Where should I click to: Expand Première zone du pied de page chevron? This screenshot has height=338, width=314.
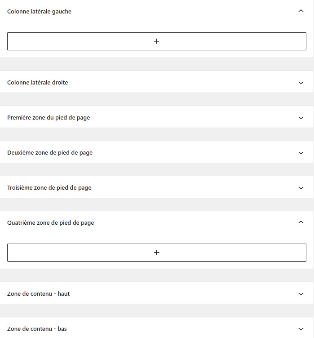click(x=301, y=118)
